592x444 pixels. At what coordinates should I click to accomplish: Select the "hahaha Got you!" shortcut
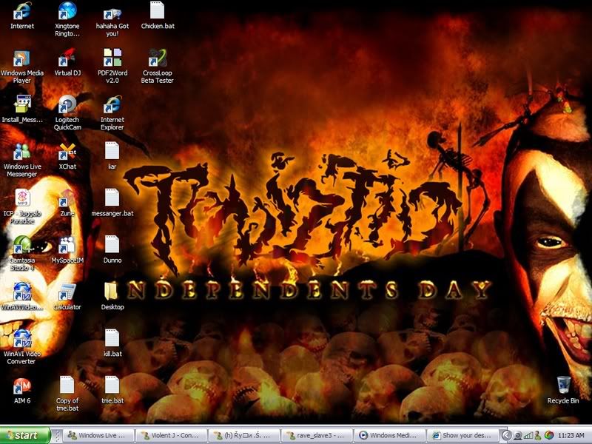(x=112, y=14)
